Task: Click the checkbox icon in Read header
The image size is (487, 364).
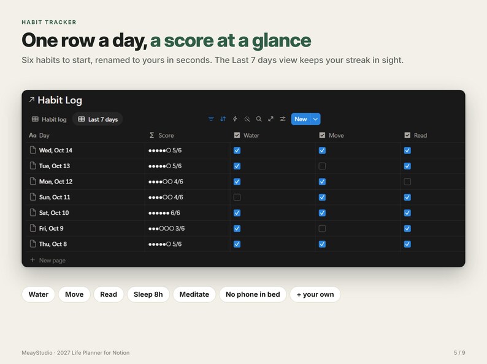Action: tap(407, 135)
